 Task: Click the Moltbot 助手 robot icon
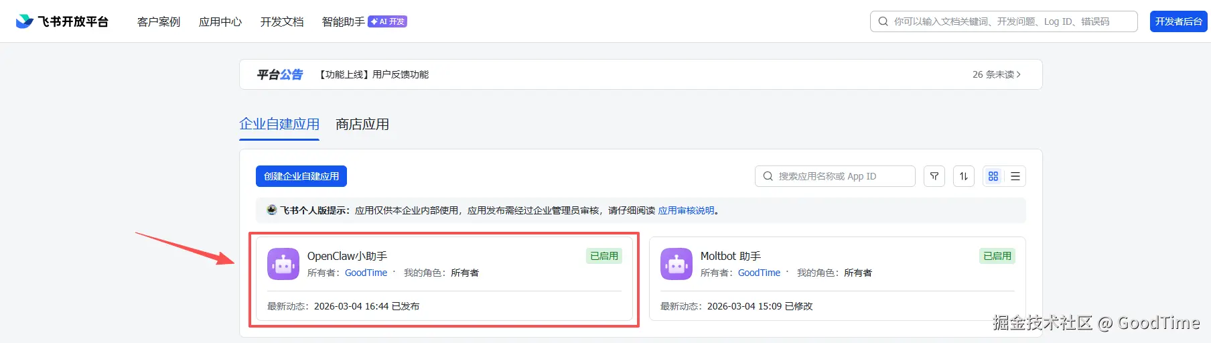click(x=676, y=264)
